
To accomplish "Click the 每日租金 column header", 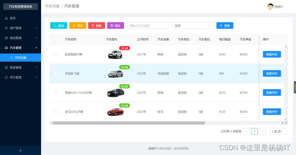I will pos(225,39).
